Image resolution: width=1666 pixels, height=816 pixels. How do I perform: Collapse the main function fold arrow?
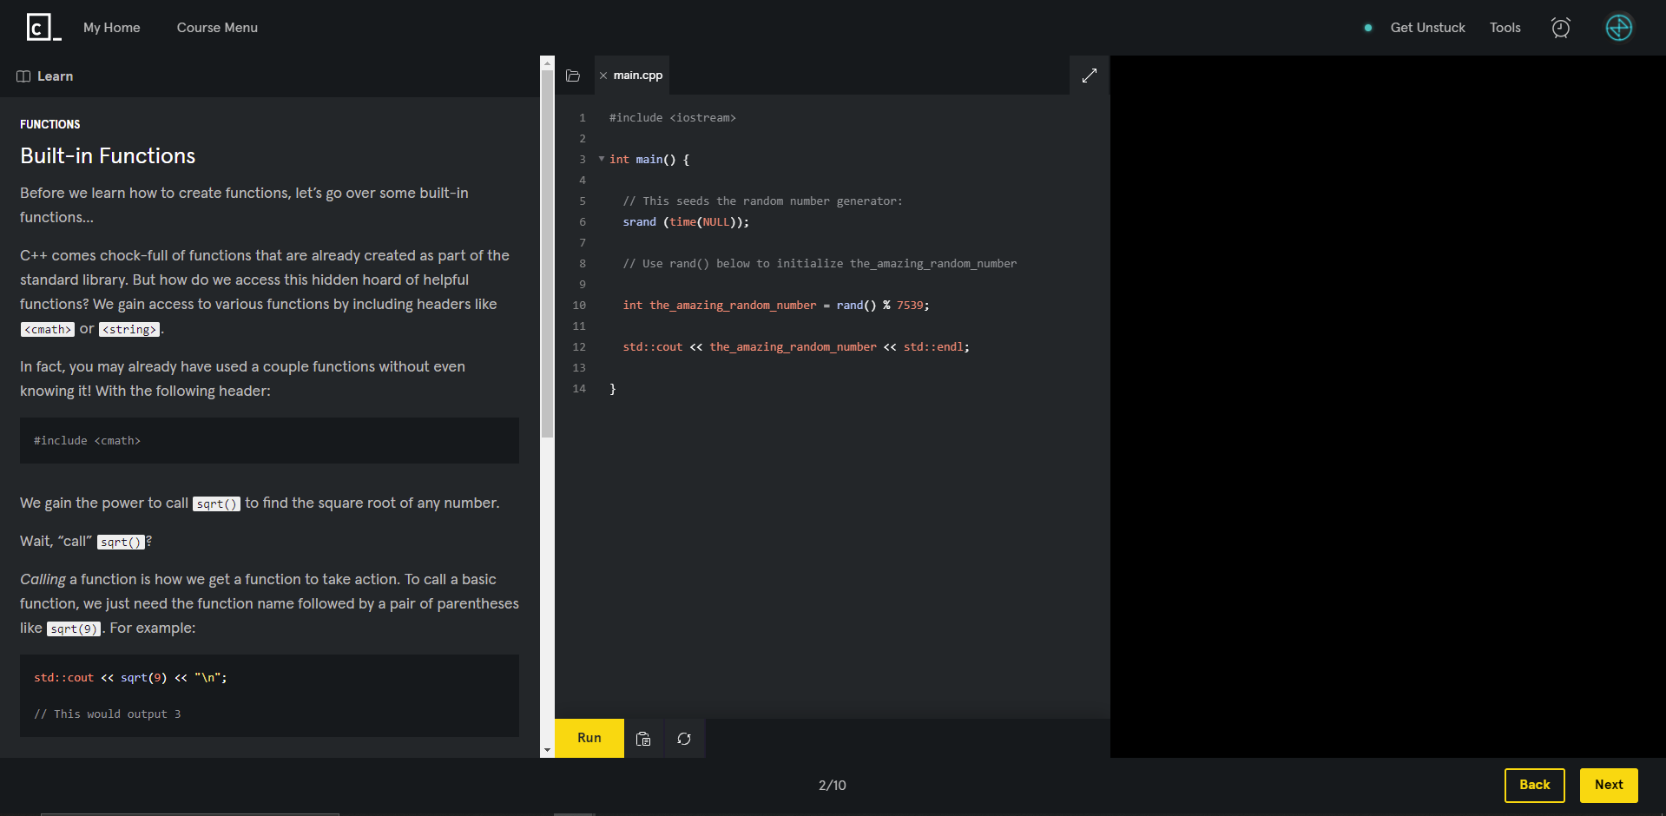pos(600,159)
